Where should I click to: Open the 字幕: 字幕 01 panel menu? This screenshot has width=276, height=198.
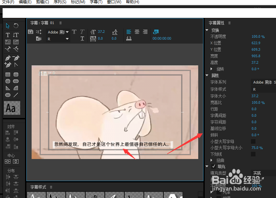tap(61, 23)
